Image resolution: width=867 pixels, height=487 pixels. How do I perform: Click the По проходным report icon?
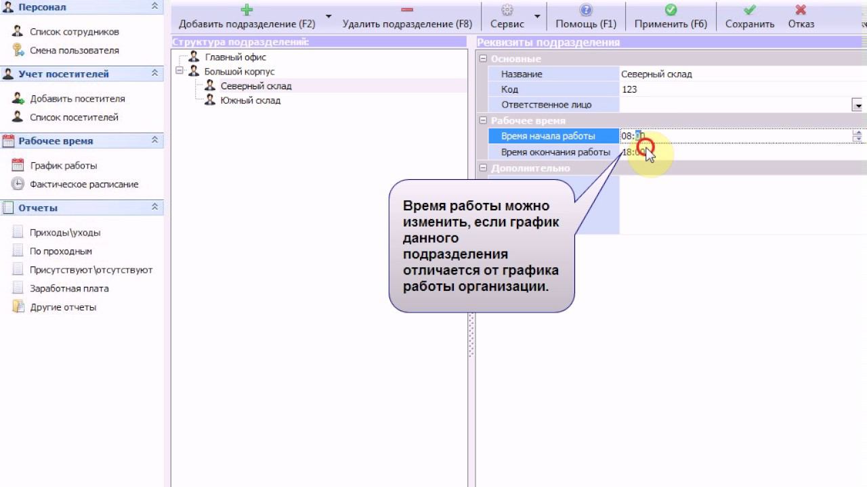point(18,251)
